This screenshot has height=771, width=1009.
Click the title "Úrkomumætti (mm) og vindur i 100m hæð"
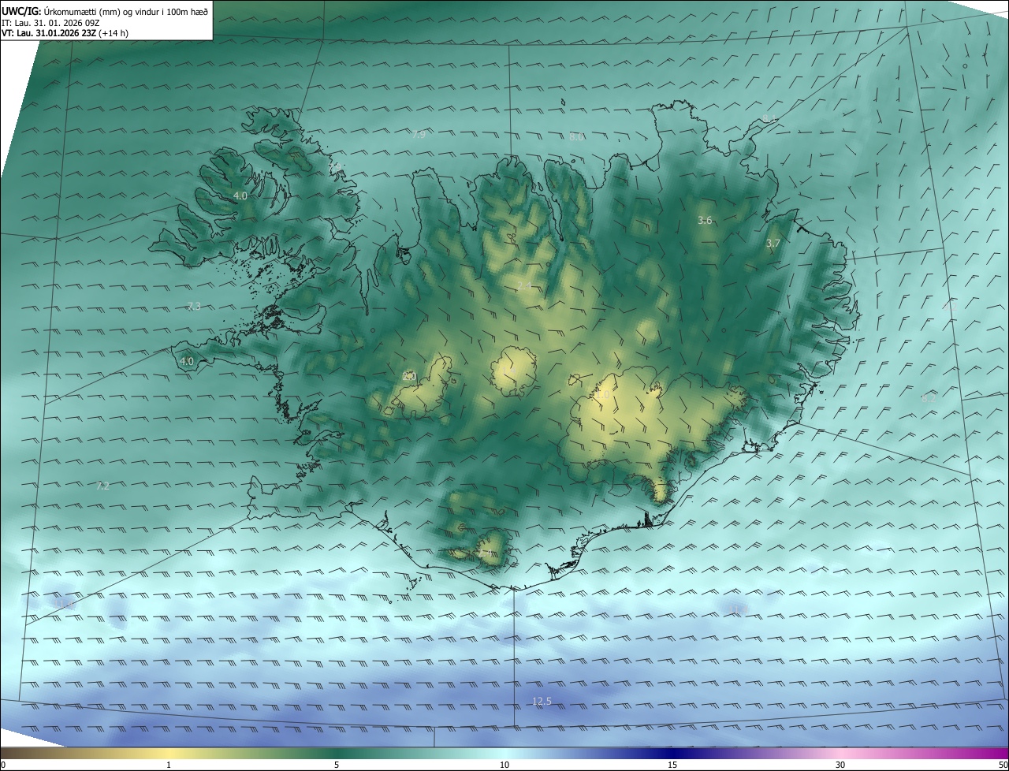coord(125,11)
